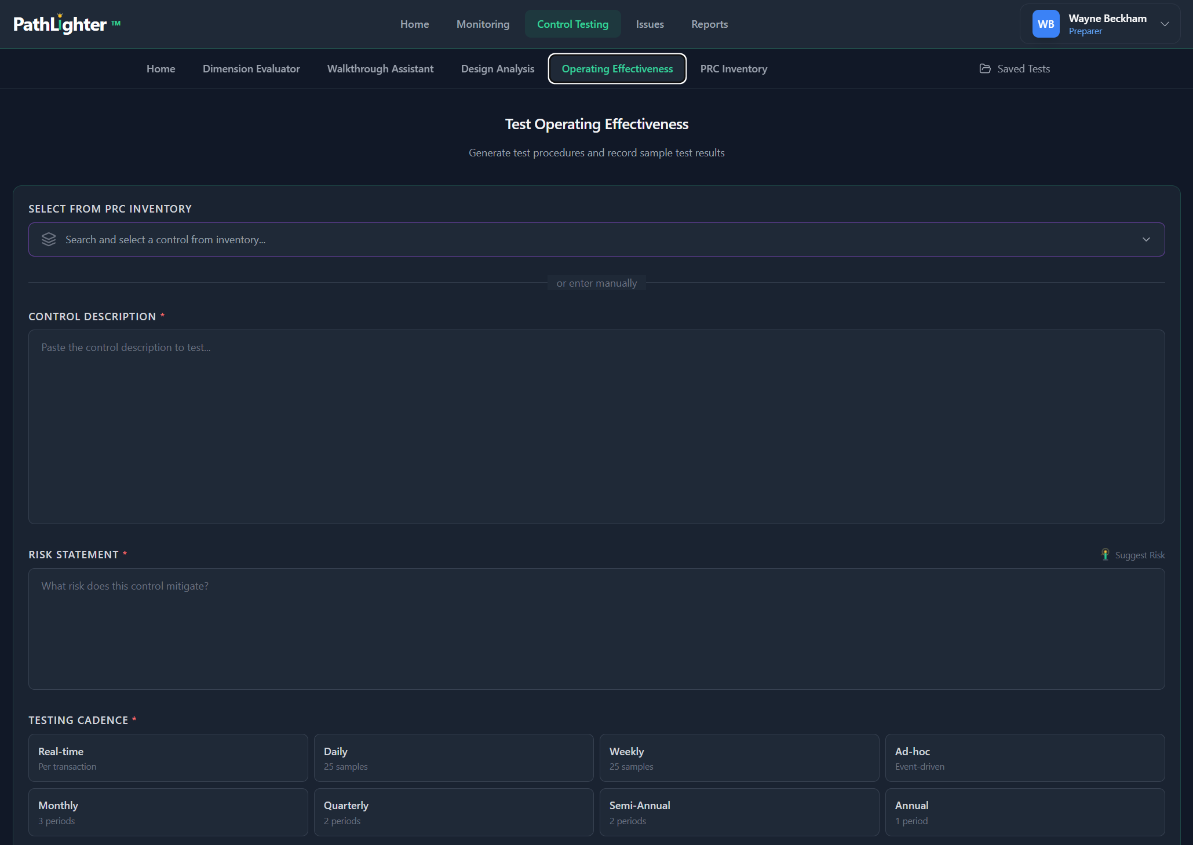Select the Ad-hoc testing cadence

1024,758
